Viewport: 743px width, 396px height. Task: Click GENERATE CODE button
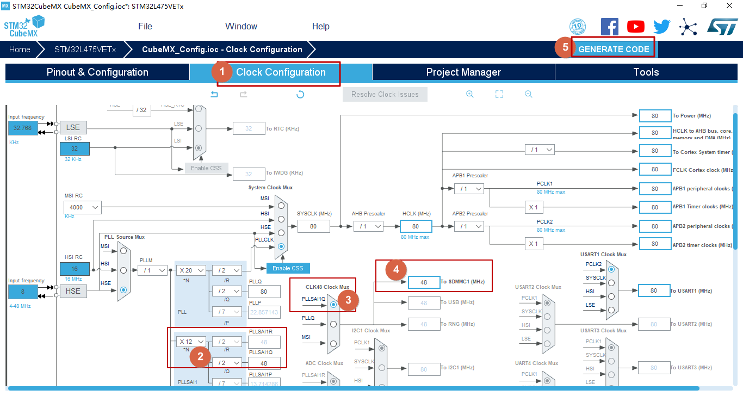614,49
